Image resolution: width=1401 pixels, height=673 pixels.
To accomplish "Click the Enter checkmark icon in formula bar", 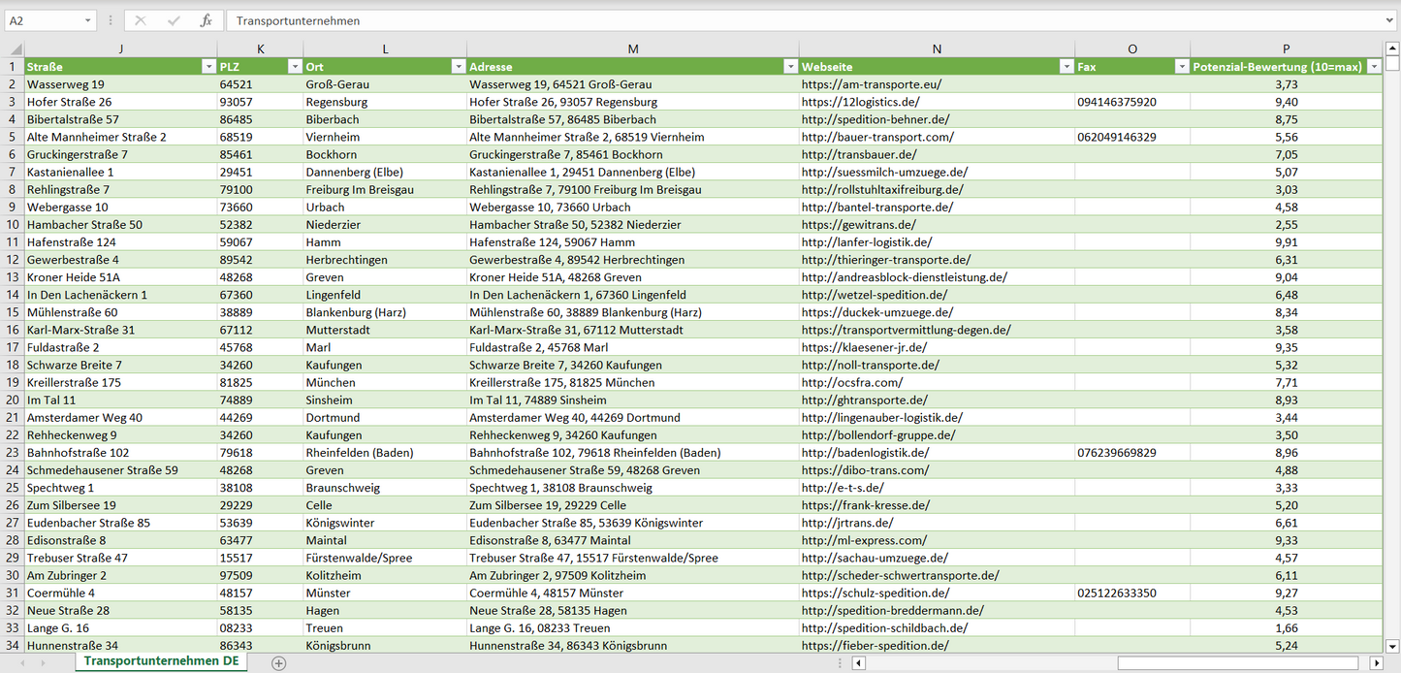I will tap(174, 20).
